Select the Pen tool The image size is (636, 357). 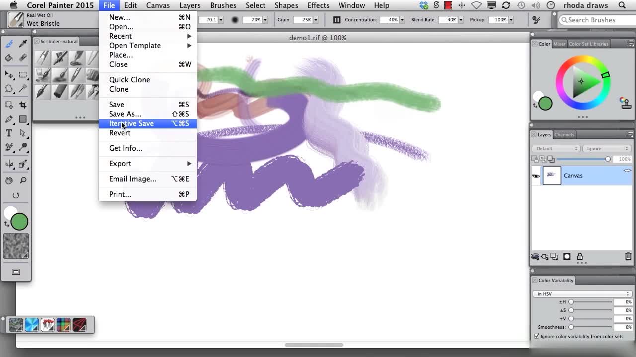tap(9, 119)
